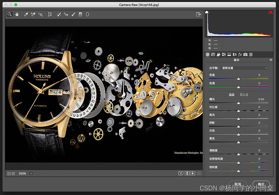Screen dimensions: 279x195
Task: Open the 基本 panel options menu
Action: [x=271, y=60]
